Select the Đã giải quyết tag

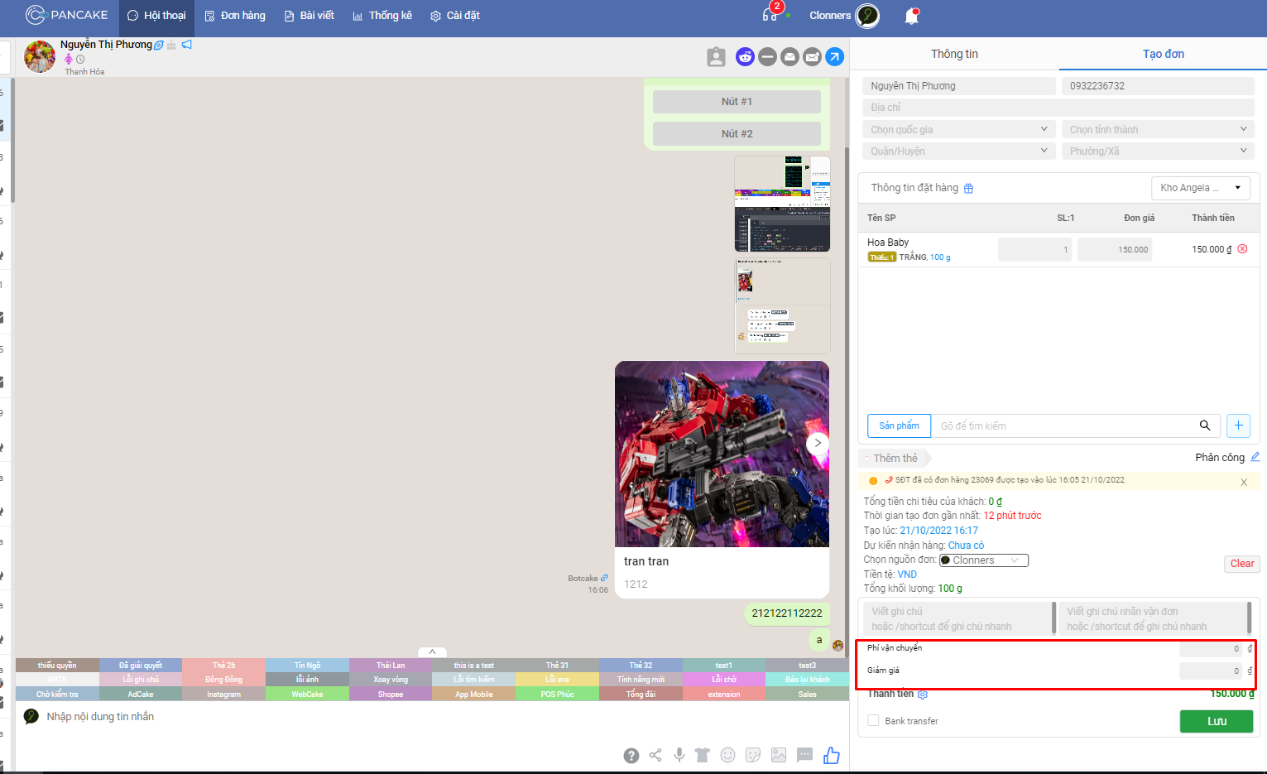click(141, 666)
